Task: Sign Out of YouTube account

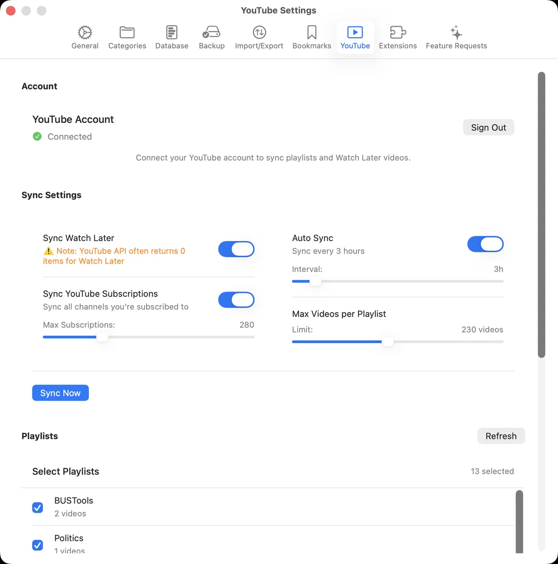Action: tap(489, 128)
